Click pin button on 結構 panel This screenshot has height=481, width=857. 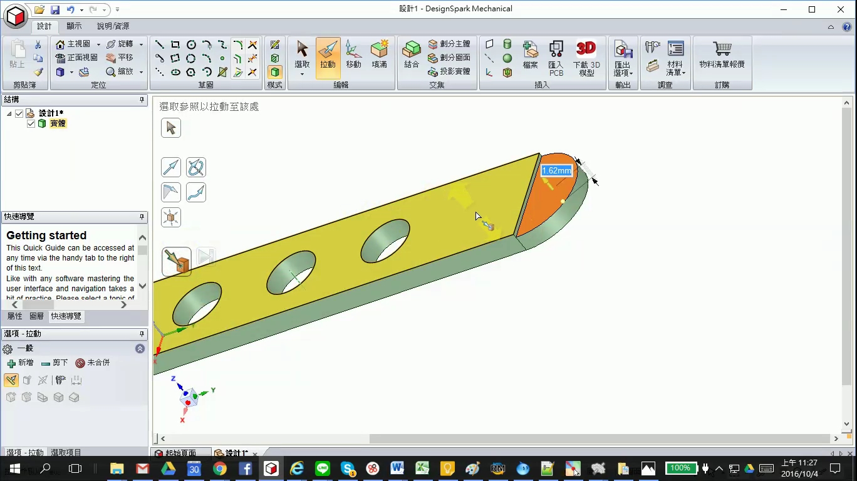142,100
